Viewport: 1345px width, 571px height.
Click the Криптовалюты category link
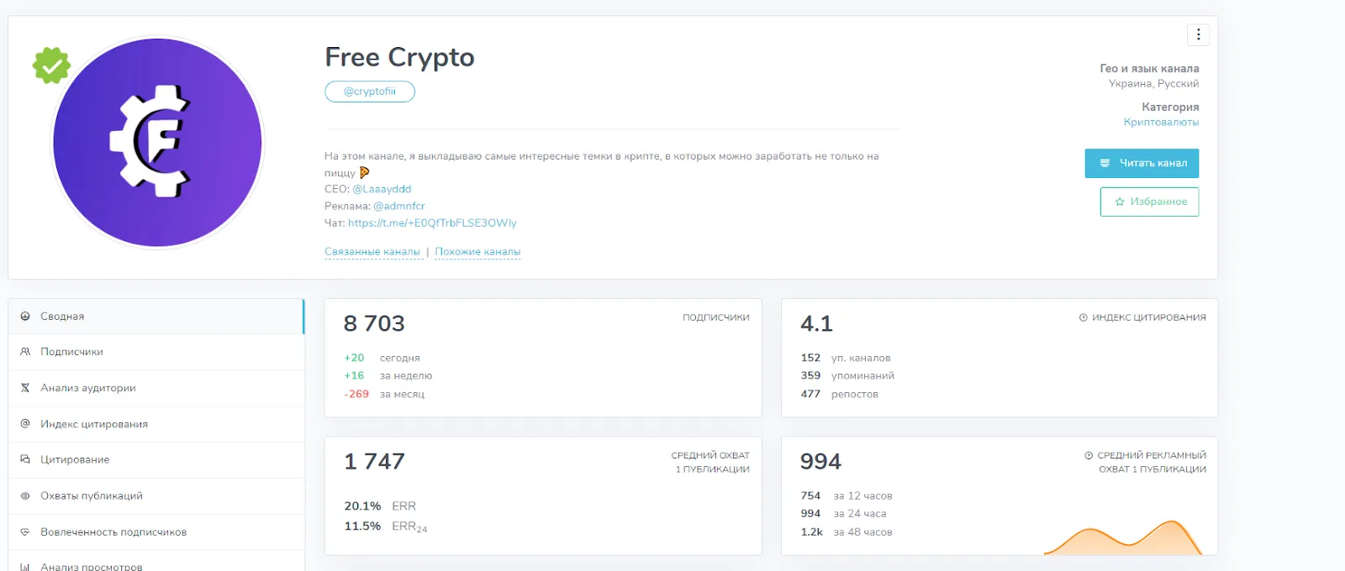1161,122
